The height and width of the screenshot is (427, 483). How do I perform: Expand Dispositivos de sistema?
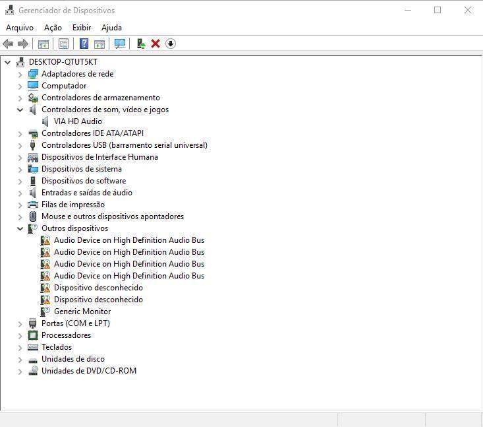20,170
